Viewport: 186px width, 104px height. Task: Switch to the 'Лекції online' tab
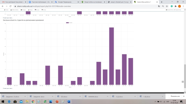[93, 2]
